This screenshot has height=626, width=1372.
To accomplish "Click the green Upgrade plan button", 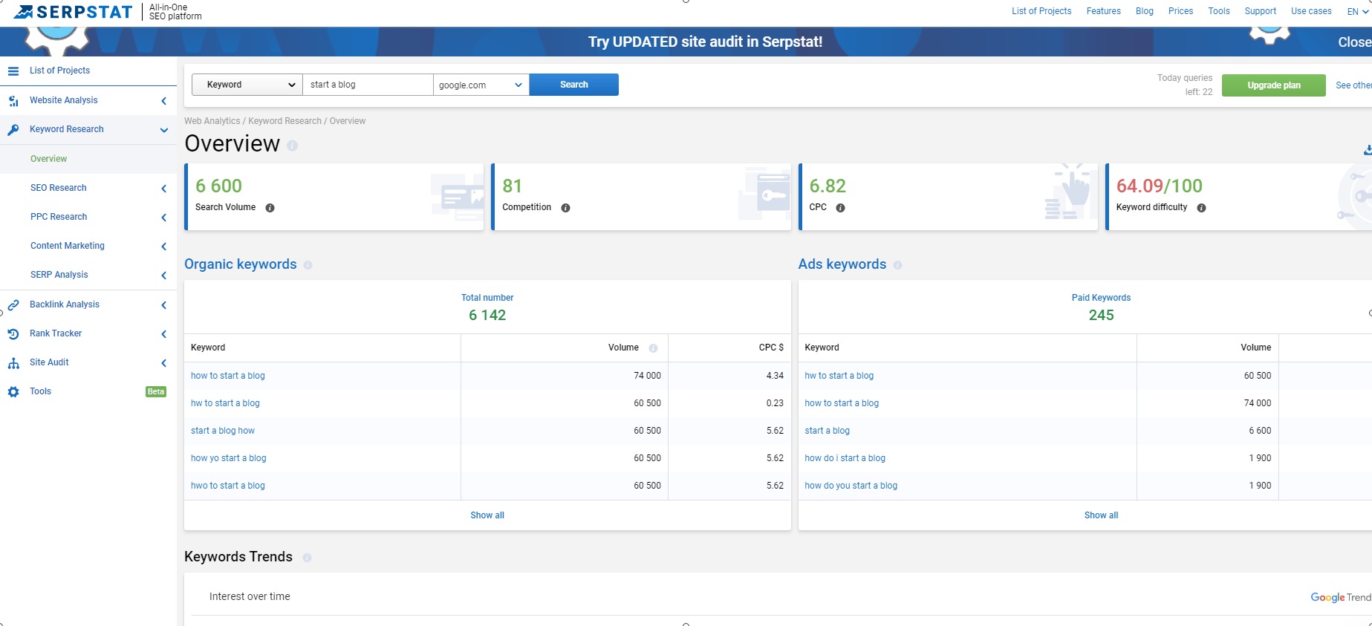I will [1273, 85].
